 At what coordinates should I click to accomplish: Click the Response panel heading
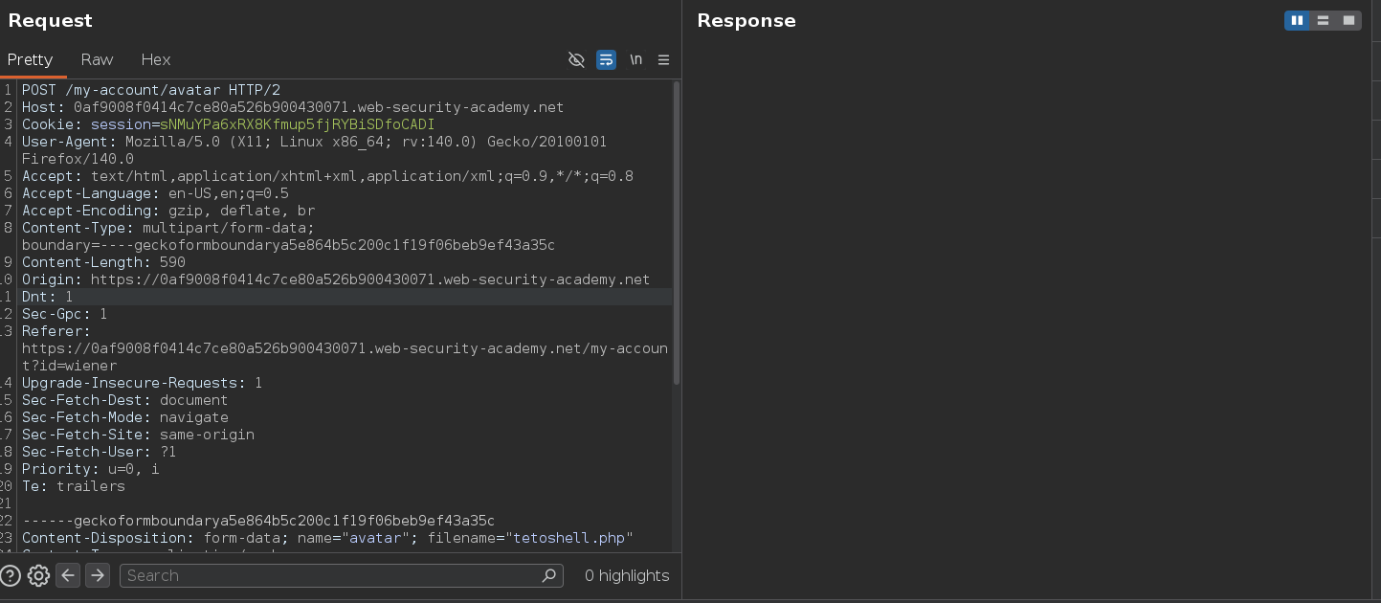(746, 20)
